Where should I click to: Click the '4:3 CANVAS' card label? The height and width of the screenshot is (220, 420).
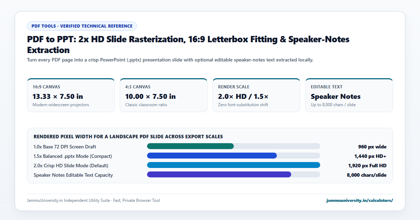[138, 87]
